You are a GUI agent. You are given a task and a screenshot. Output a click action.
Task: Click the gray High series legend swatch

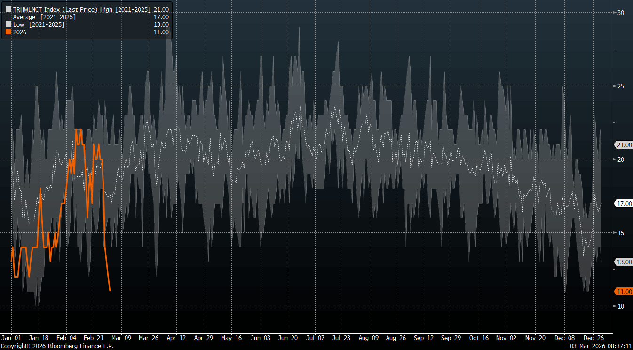[8, 9]
